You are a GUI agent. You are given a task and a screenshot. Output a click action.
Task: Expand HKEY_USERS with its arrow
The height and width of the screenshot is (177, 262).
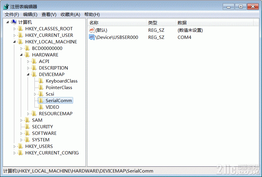click(14, 146)
